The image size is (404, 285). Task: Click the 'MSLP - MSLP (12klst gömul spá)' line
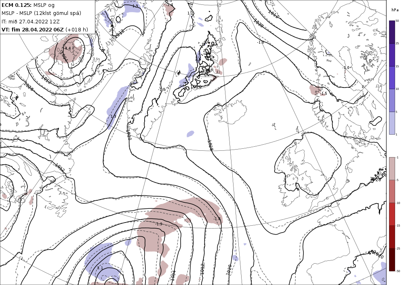tap(41, 13)
